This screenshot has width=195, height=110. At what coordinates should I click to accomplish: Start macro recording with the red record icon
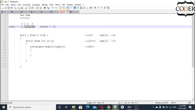[x=95, y=8]
